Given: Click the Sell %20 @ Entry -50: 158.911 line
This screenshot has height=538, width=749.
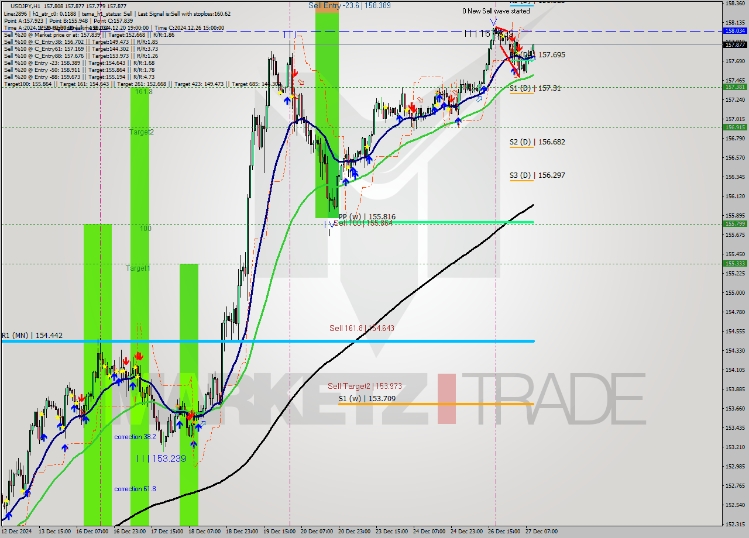Looking at the screenshot, I should pos(79,70).
